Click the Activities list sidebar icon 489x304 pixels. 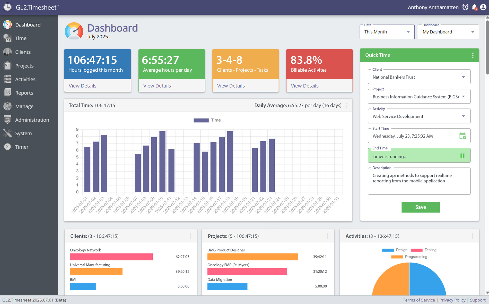tap(7, 79)
